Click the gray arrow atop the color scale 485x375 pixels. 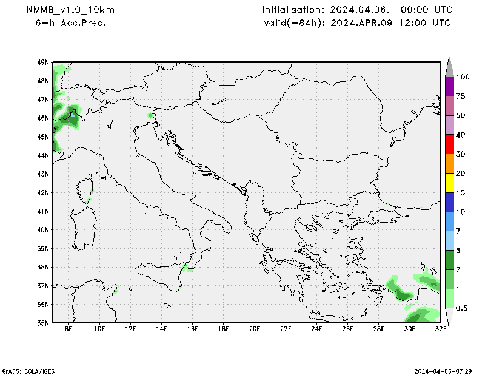pos(450,67)
